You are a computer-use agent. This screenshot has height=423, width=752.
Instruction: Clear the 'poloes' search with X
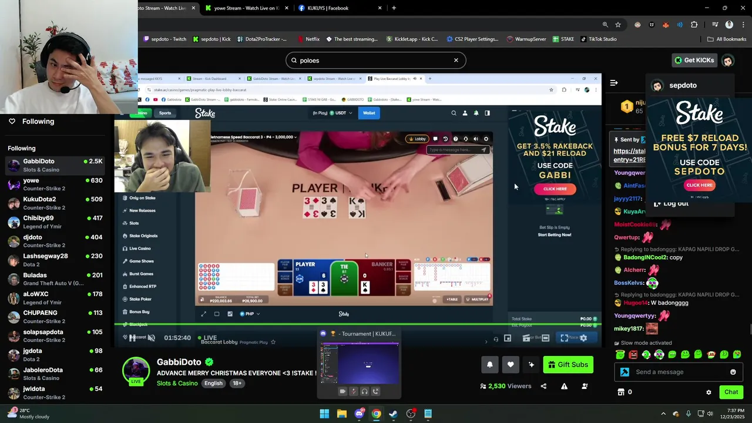tap(456, 60)
